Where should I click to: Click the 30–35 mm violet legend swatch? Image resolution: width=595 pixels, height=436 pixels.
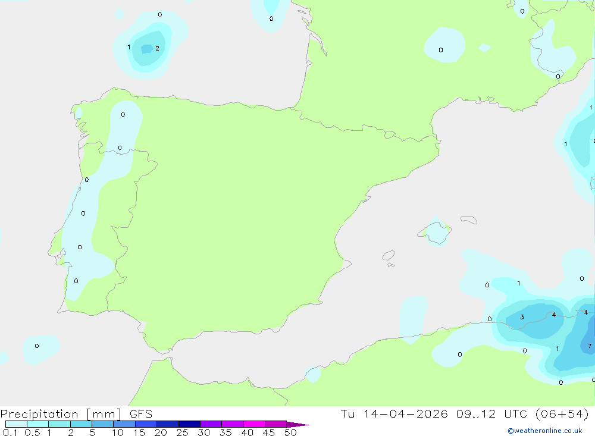click(211, 424)
